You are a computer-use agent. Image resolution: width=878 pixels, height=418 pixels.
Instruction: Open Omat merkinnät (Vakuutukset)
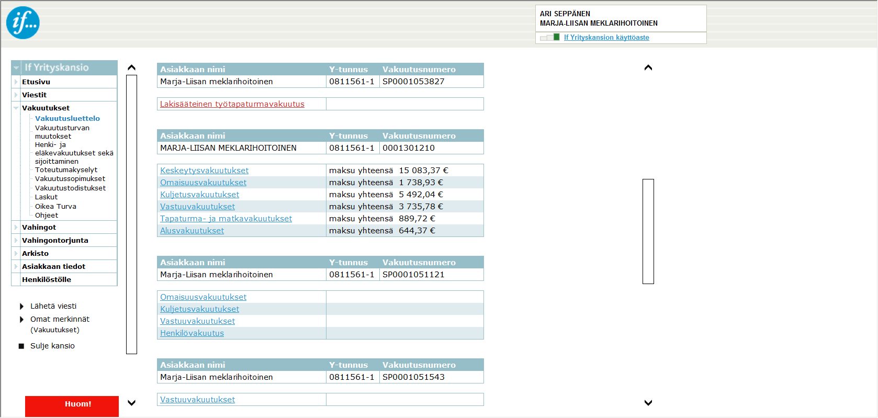click(x=60, y=324)
